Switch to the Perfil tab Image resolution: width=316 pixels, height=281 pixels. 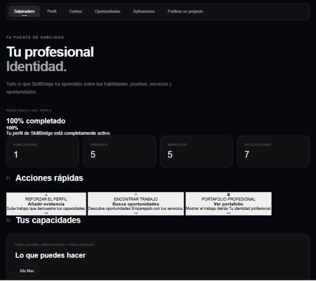coord(52,11)
